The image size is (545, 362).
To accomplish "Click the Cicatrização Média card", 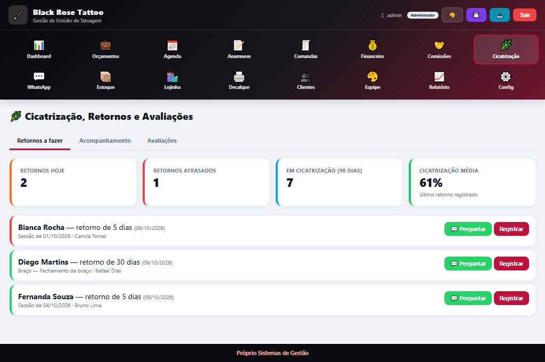I will pos(472,182).
